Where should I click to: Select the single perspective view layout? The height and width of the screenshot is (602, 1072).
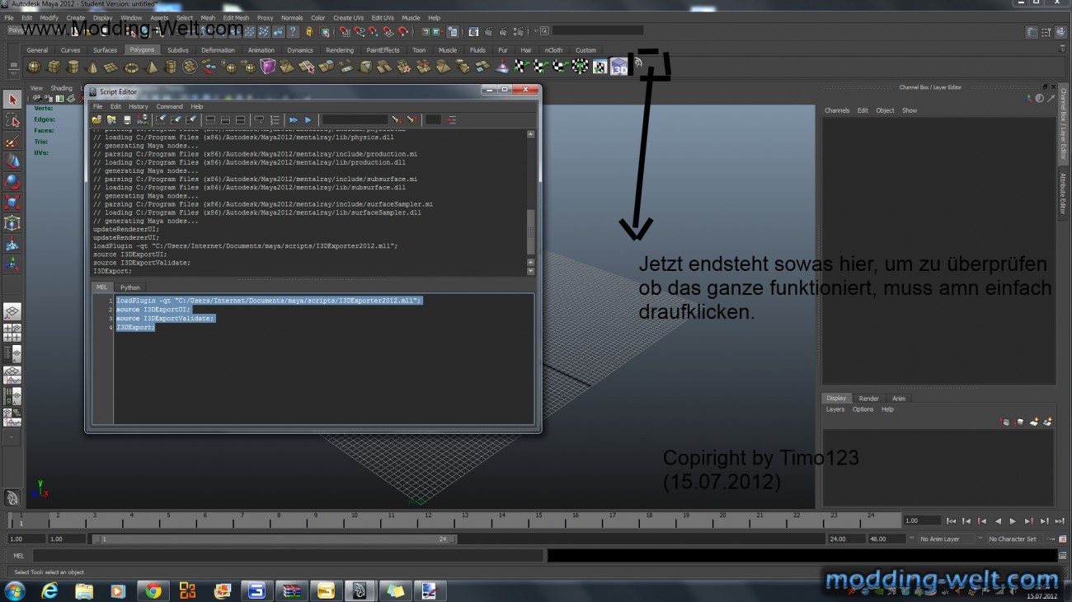click(x=12, y=311)
